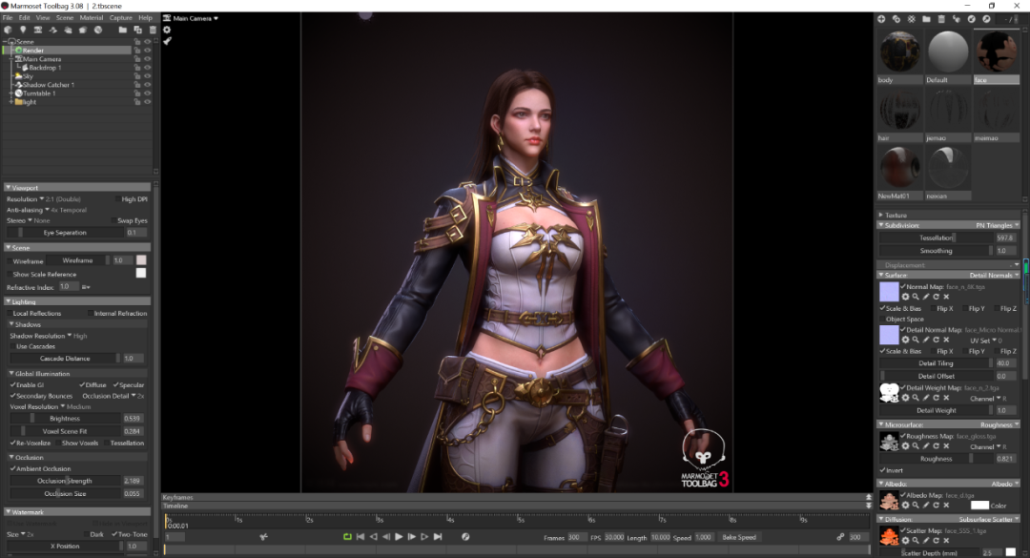
Task: Enable Object Space checkbox
Action: point(883,319)
